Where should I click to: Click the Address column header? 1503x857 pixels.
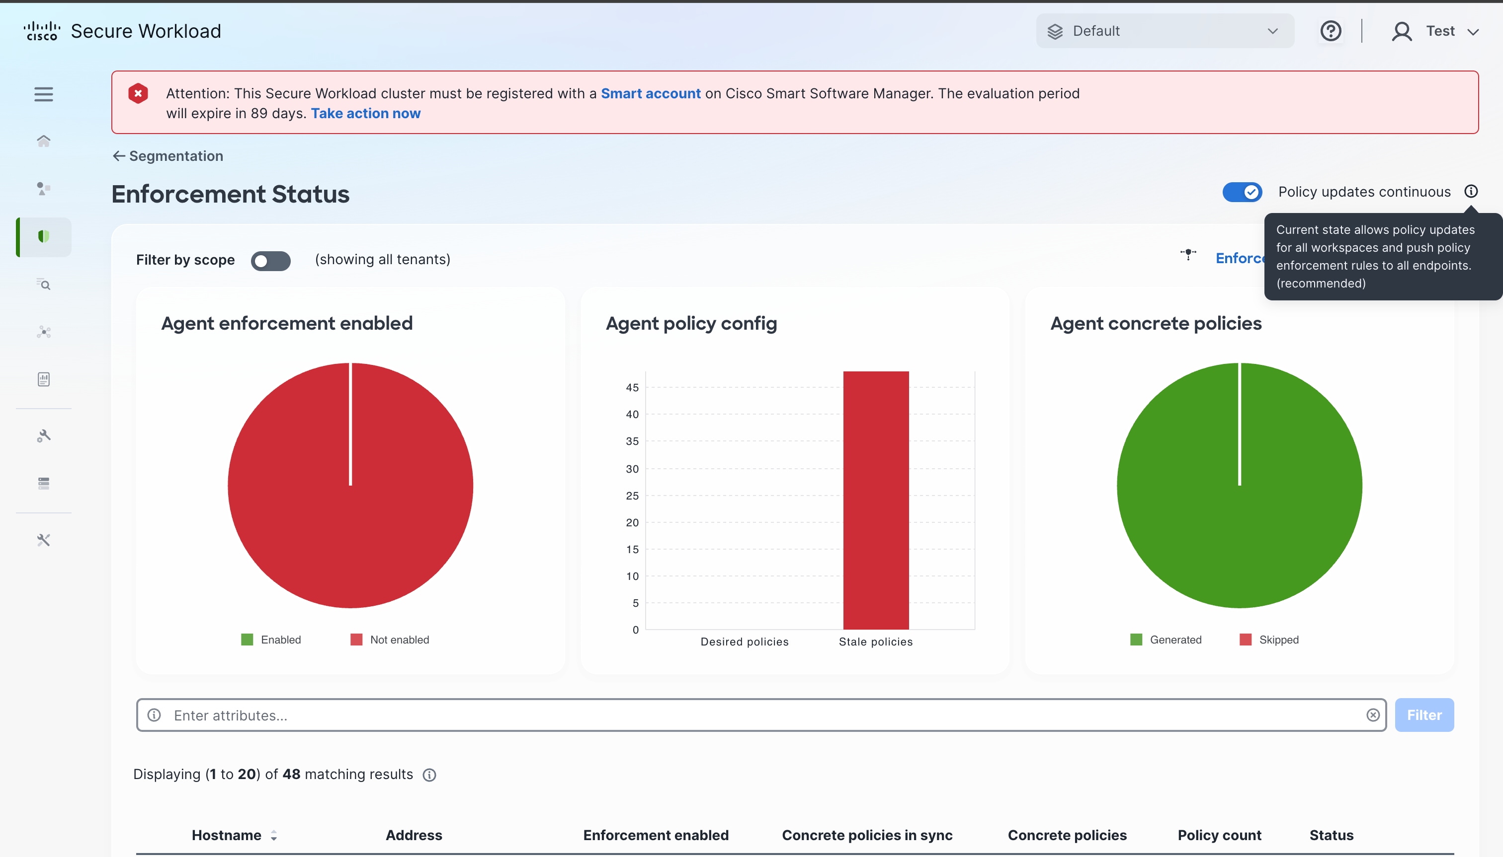[414, 835]
